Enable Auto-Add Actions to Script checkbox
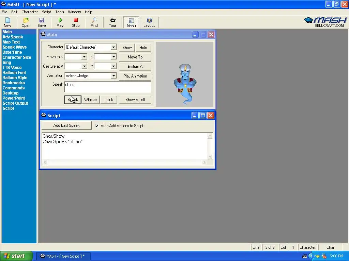 tap(97, 126)
